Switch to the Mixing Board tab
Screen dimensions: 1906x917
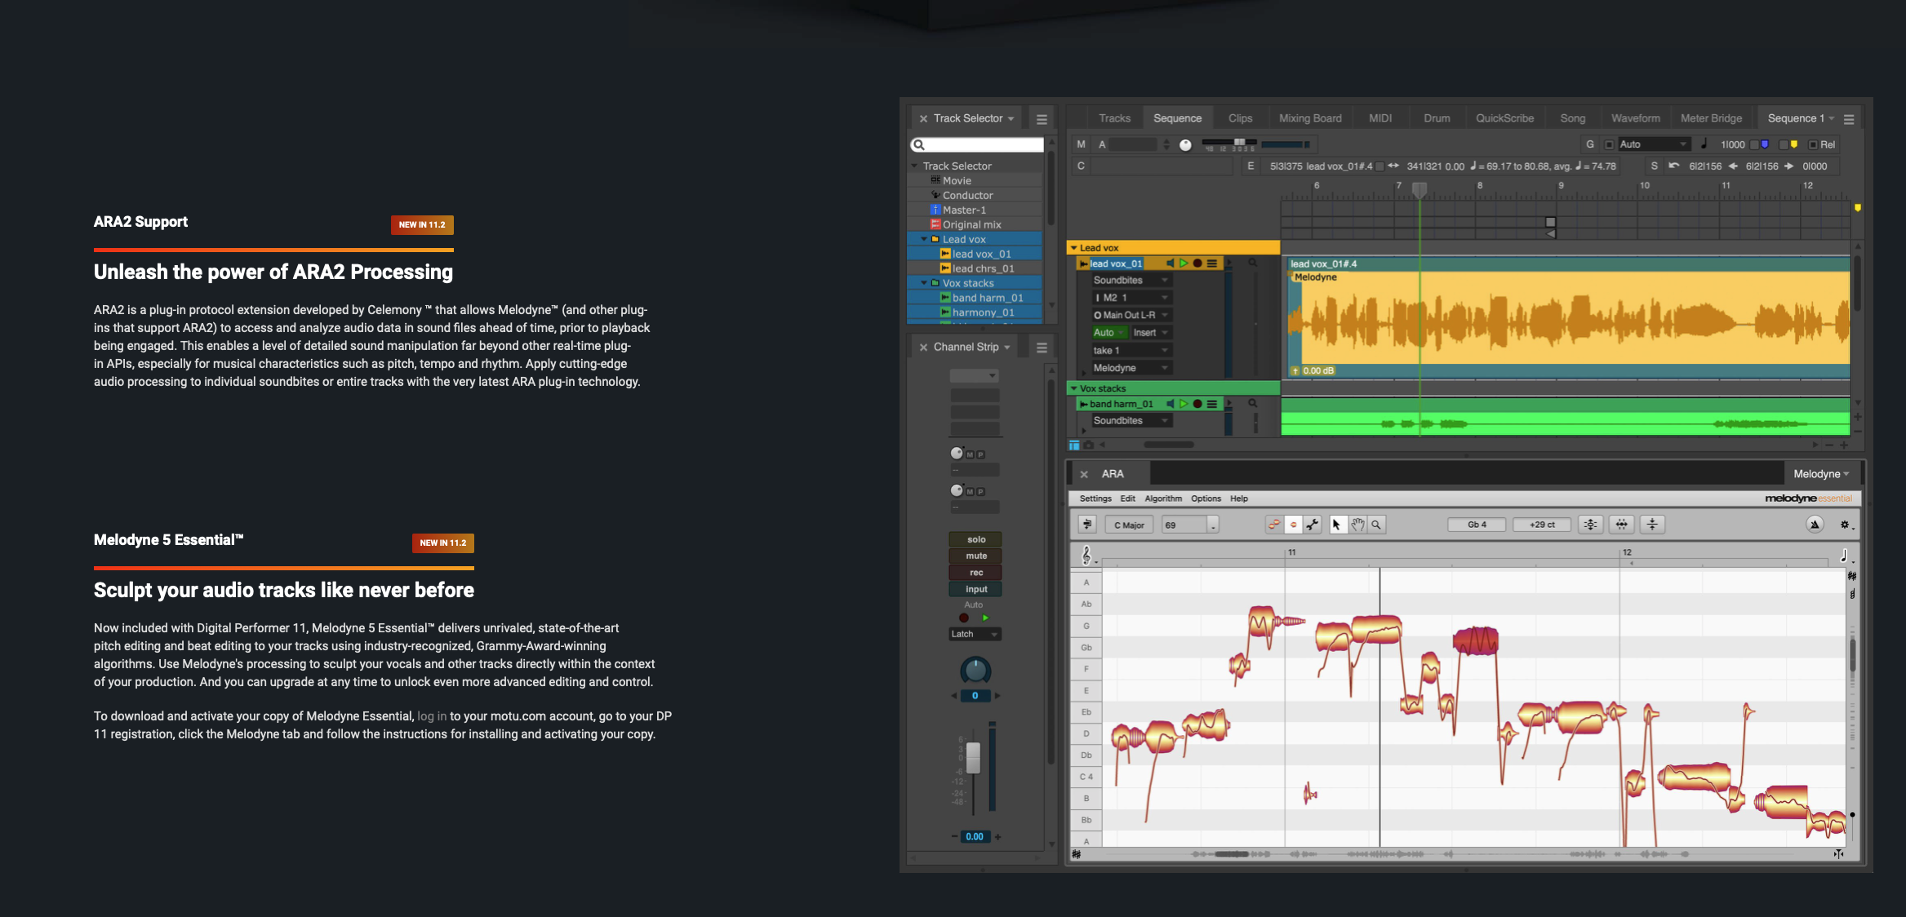click(1310, 118)
